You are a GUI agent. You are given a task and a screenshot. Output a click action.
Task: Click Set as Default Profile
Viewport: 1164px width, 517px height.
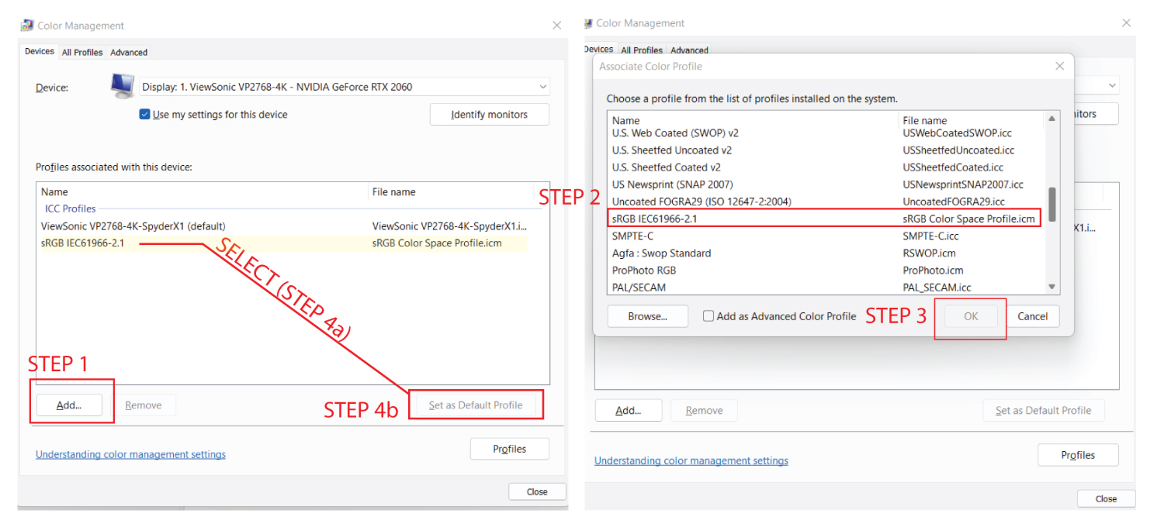point(476,404)
